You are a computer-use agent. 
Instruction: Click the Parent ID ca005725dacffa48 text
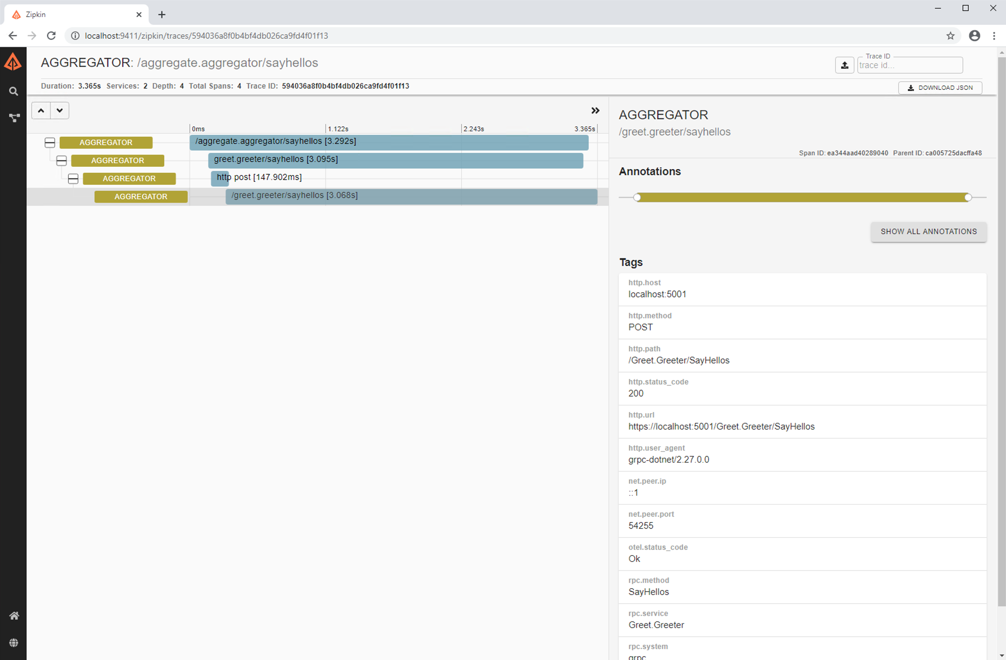pos(937,153)
